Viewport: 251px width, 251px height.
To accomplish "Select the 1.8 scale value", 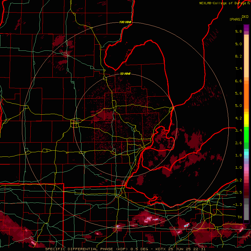I will [238, 155].
